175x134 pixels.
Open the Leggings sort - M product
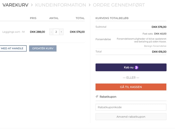pos(13,32)
